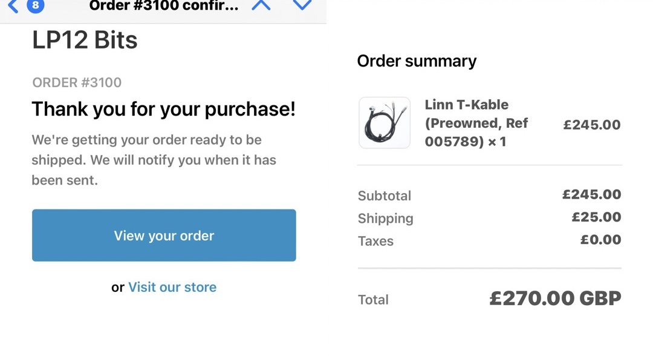The width and height of the screenshot is (653, 356).
Task: Go to previous message with up arrow
Action: [x=261, y=5]
